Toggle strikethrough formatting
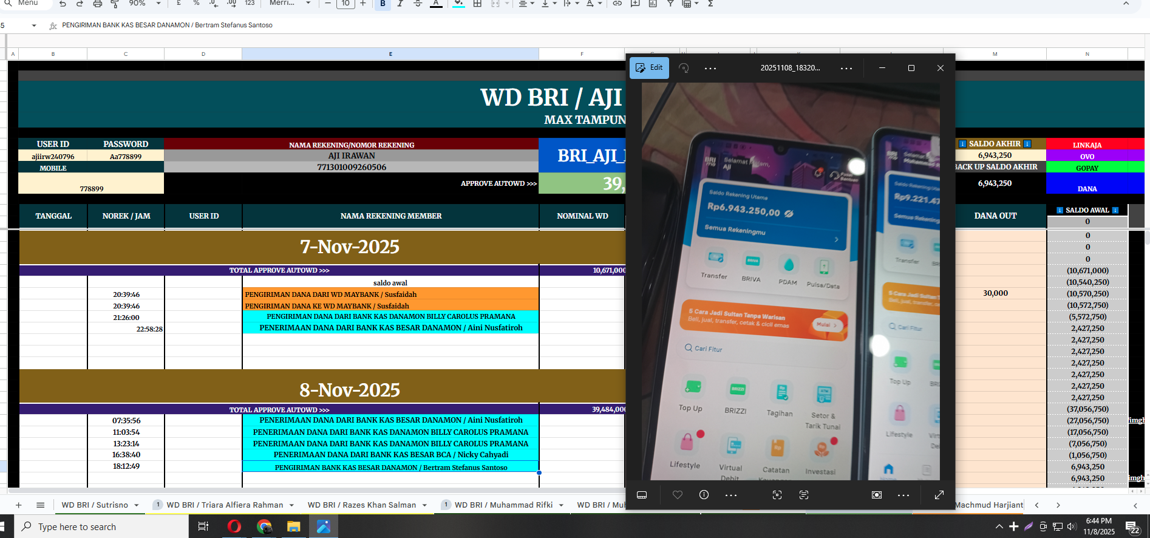The height and width of the screenshot is (538, 1150). tap(418, 4)
